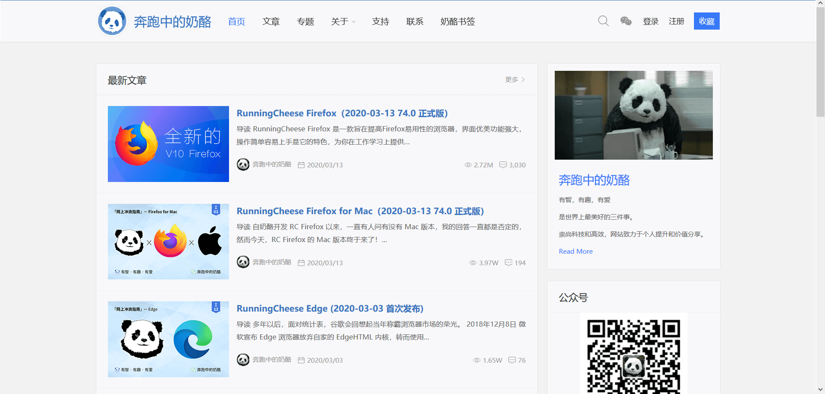Viewport: 825px width, 394px height.
Task: Click view count eye icon on Edge article
Action: click(477, 360)
